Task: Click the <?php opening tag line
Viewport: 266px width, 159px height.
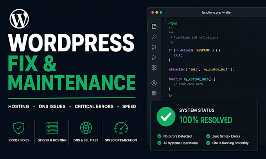Action: [173, 23]
